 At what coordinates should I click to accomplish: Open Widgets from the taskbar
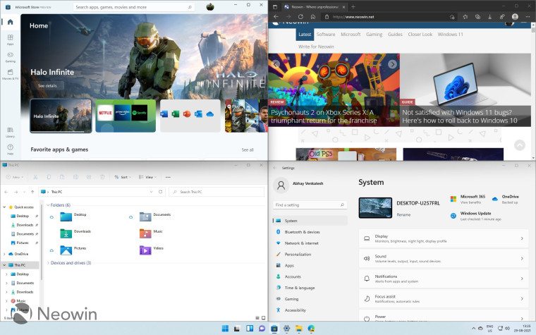(x=250, y=329)
